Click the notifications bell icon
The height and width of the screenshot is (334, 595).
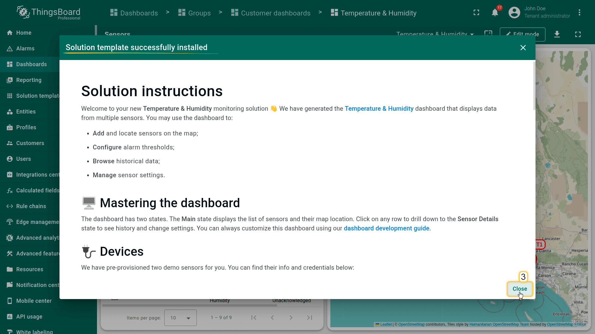pyautogui.click(x=495, y=13)
